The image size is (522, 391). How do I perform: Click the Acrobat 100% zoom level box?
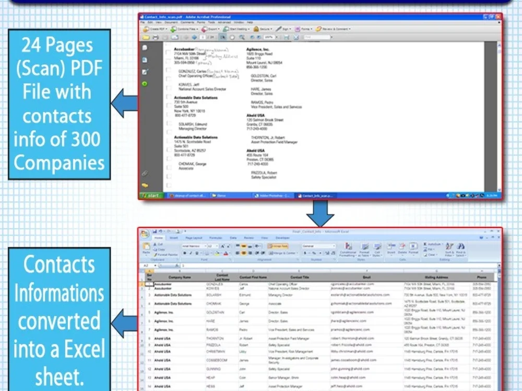269,37
